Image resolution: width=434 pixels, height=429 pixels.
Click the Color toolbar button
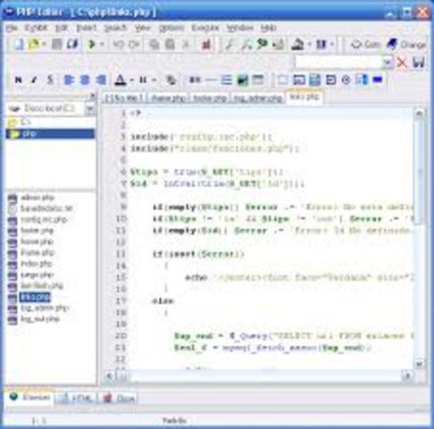[365, 45]
